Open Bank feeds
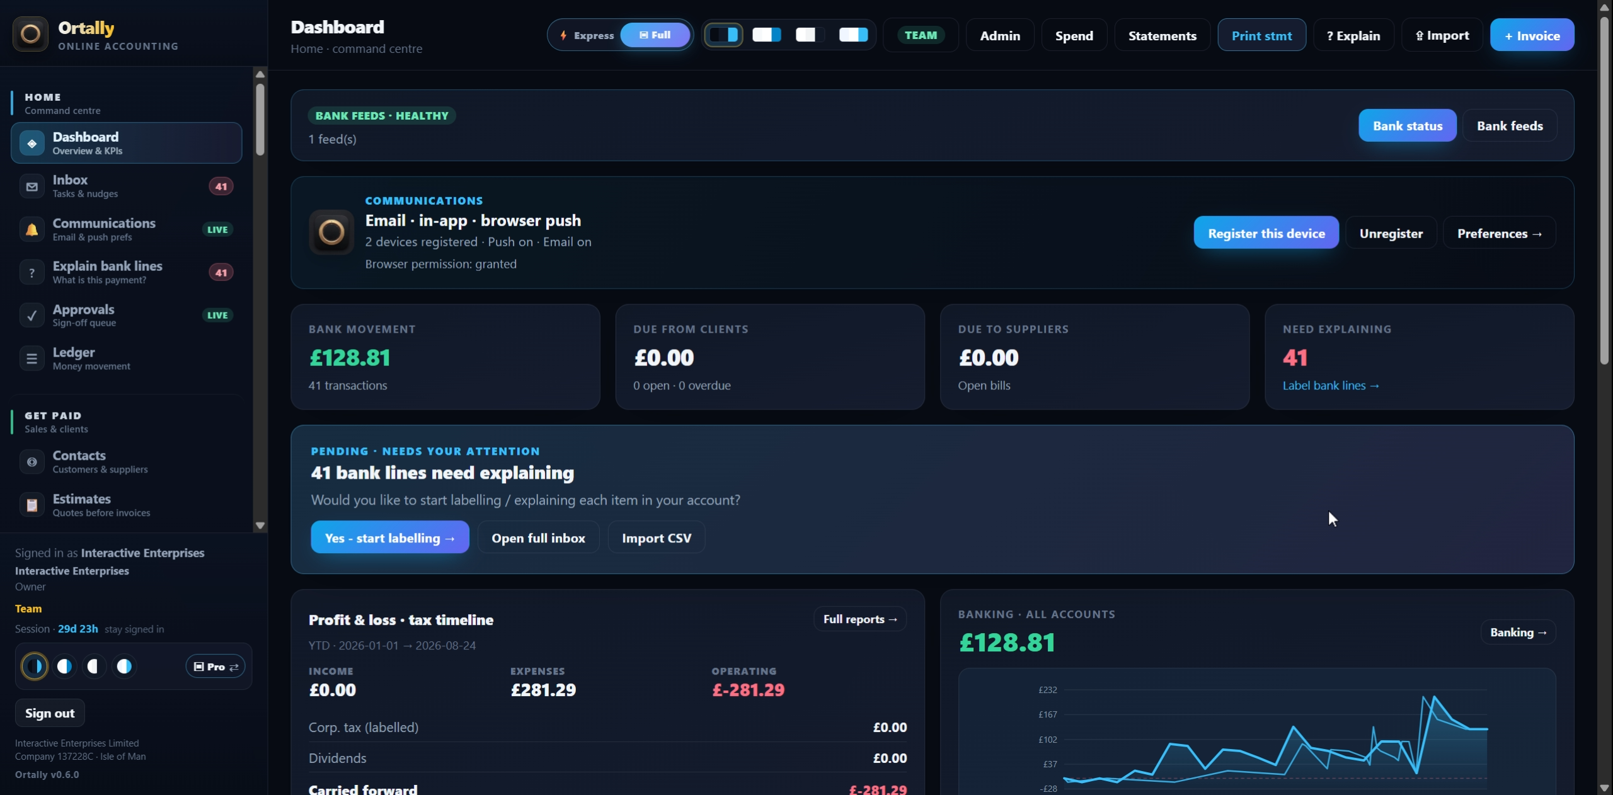The image size is (1613, 795). 1510,126
